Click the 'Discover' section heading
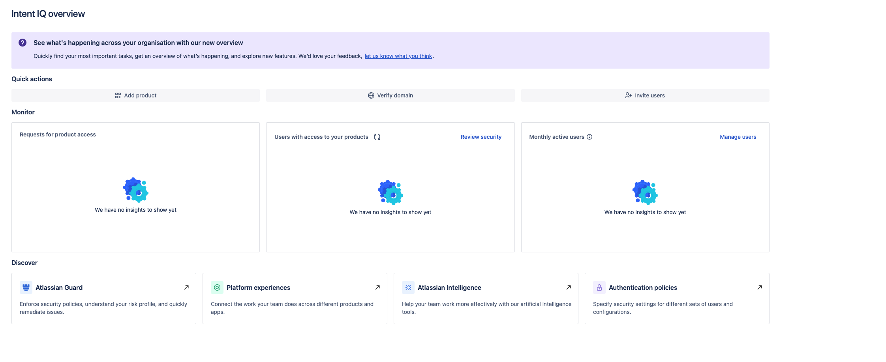Viewport: 886px width, 362px height. tap(24, 263)
